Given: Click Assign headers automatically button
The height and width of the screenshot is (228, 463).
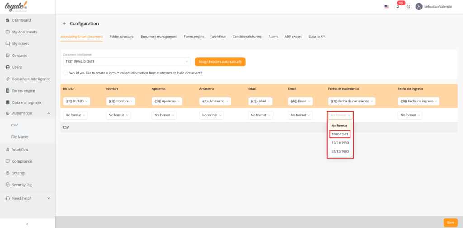Looking at the screenshot, I should 220,62.
